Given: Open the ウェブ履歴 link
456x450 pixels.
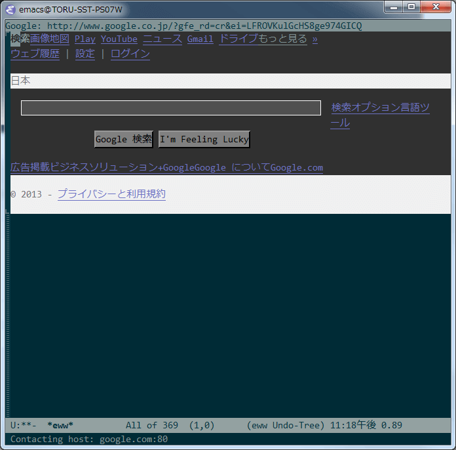Looking at the screenshot, I should pyautogui.click(x=35, y=54).
